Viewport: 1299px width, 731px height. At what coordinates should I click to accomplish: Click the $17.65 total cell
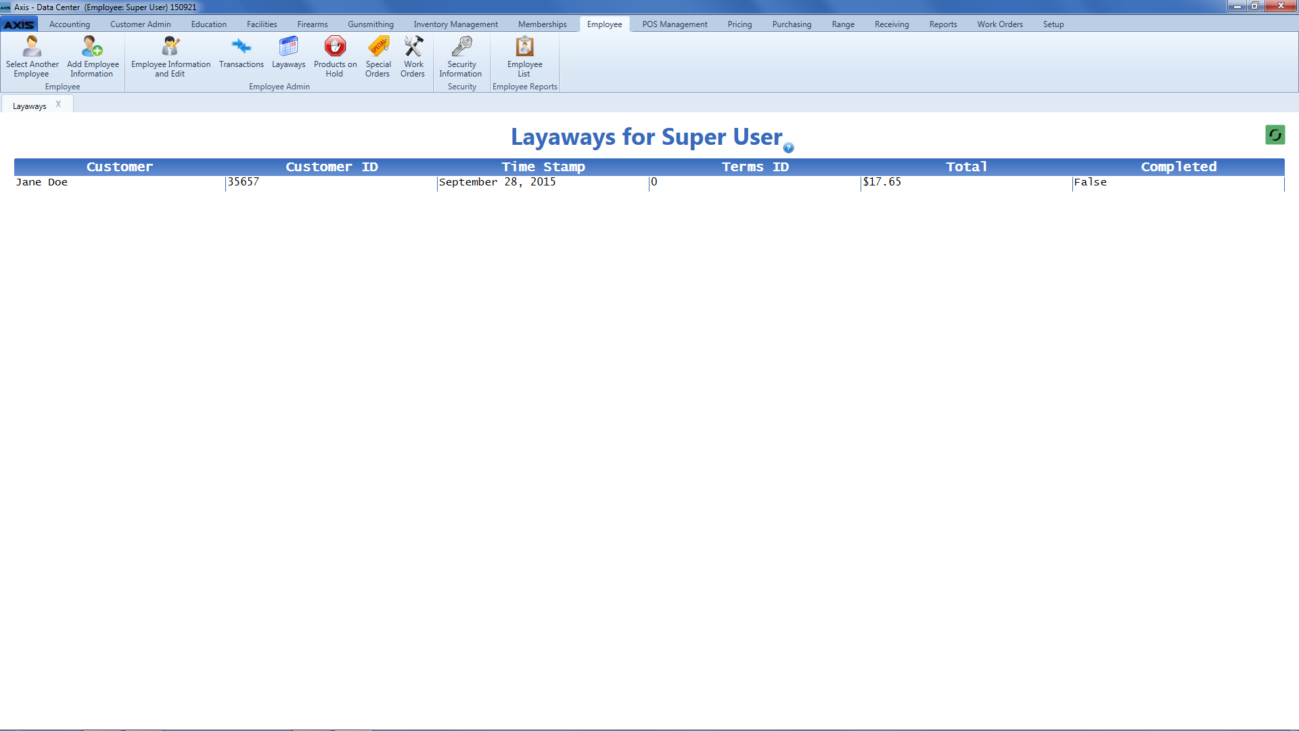coord(967,183)
